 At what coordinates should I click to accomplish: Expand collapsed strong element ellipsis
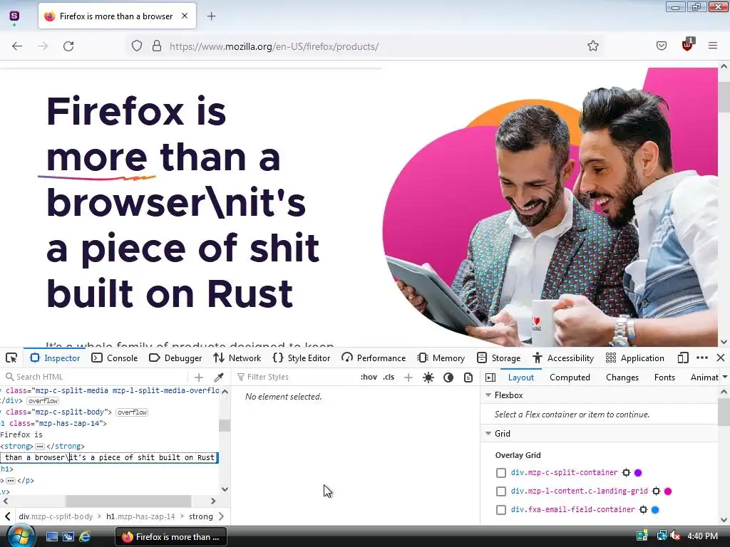click(x=40, y=446)
